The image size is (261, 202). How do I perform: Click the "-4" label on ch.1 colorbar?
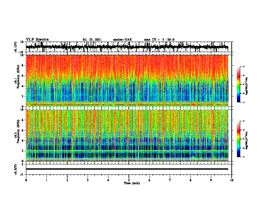(x=243, y=76)
